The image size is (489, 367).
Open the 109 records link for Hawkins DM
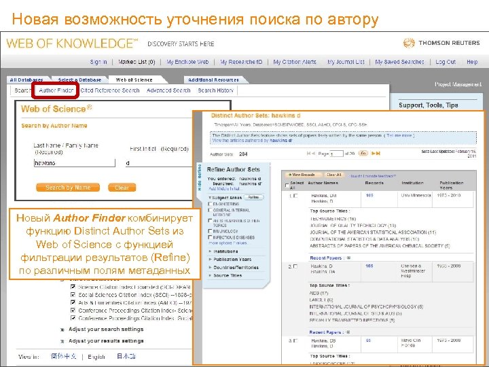pyautogui.click(x=369, y=195)
